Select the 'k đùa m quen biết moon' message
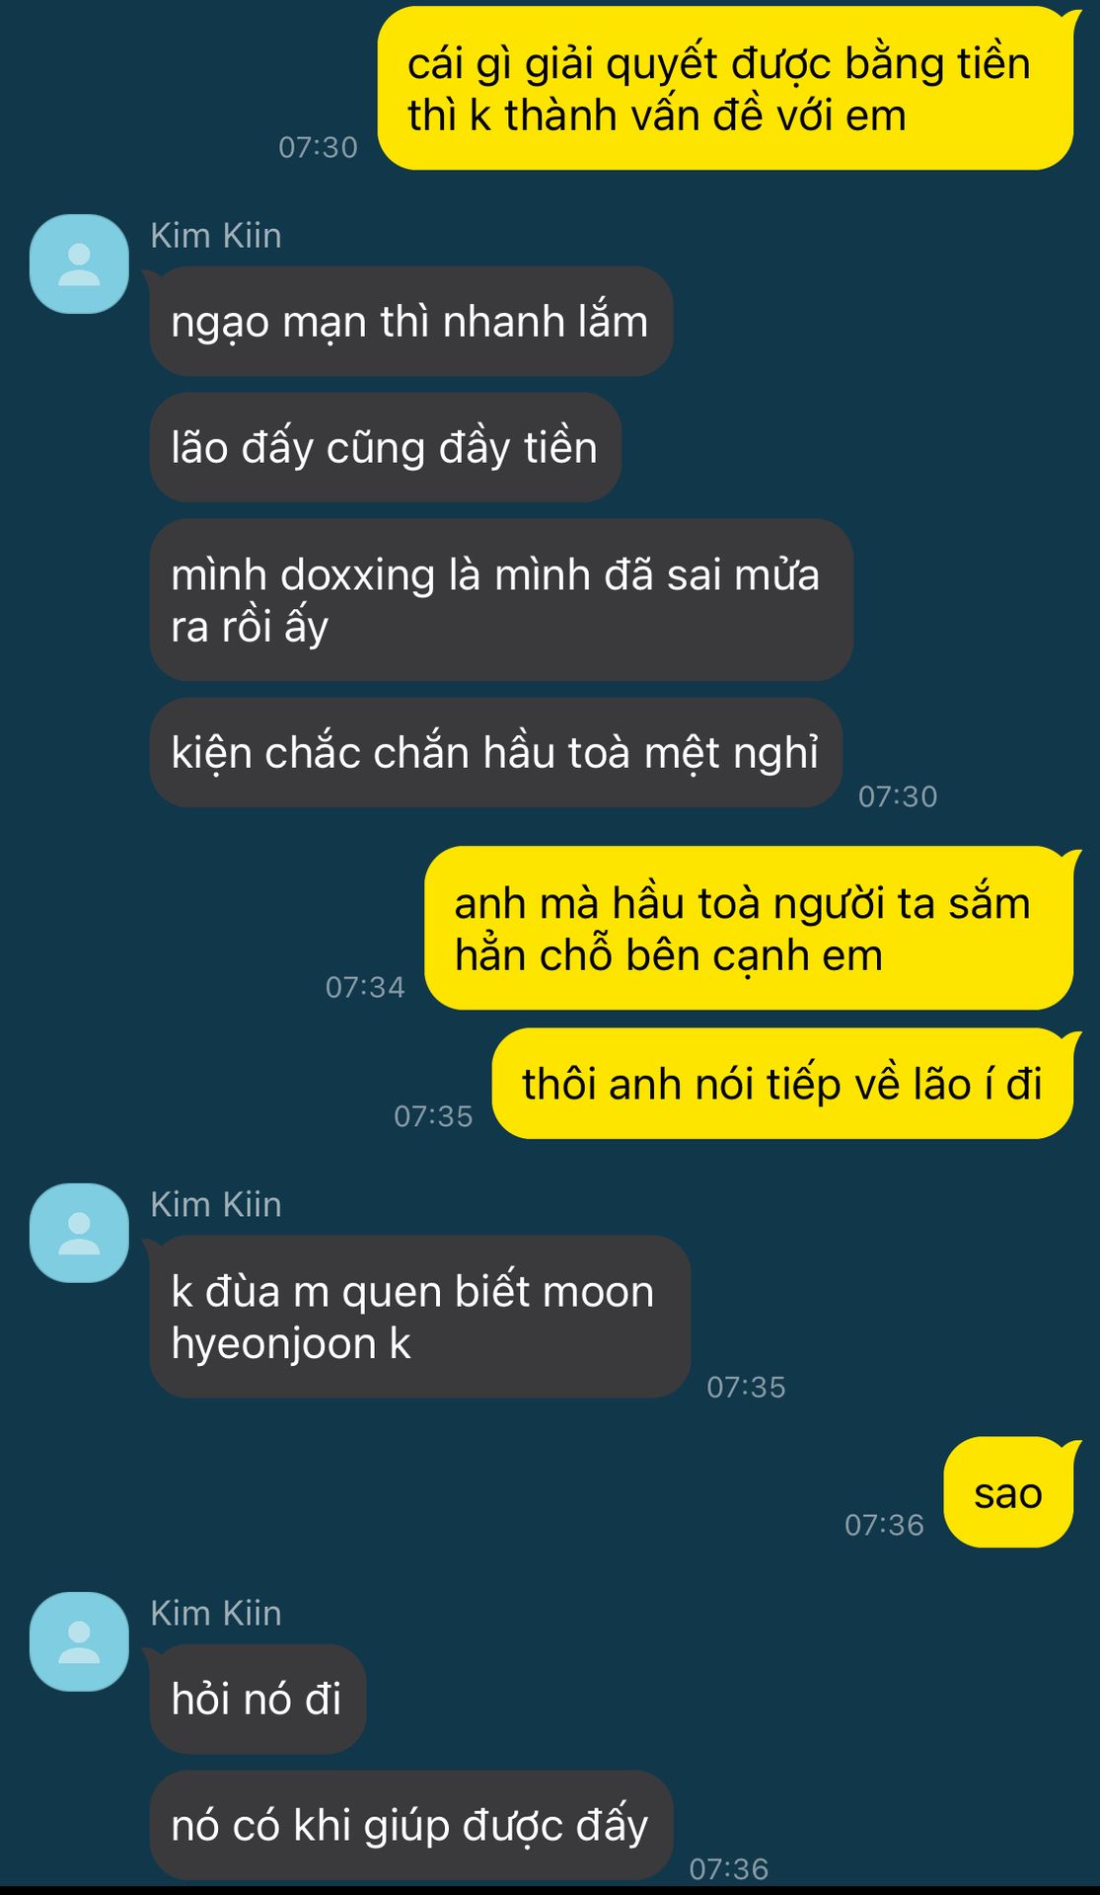This screenshot has height=1895, width=1100. click(420, 1317)
